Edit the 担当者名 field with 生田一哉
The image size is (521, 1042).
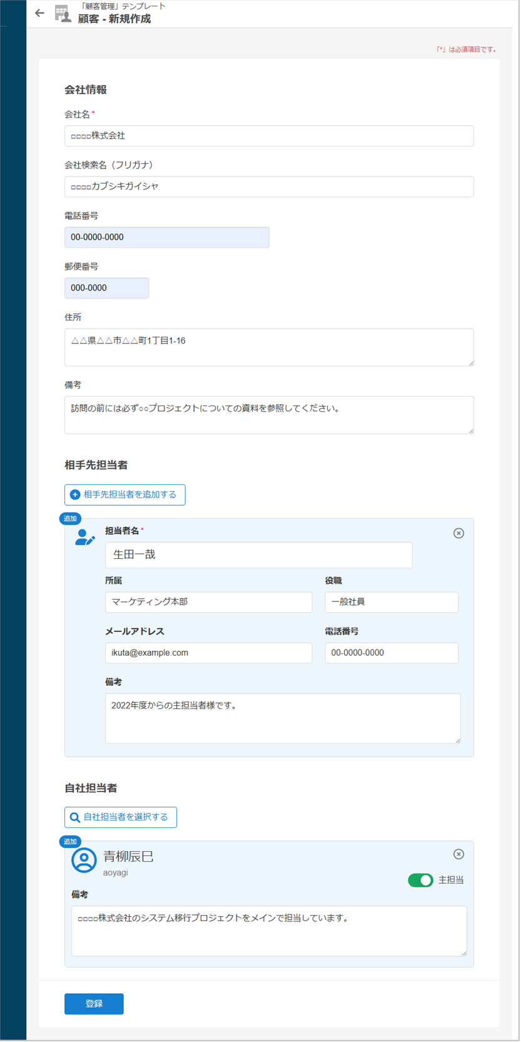pos(258,555)
